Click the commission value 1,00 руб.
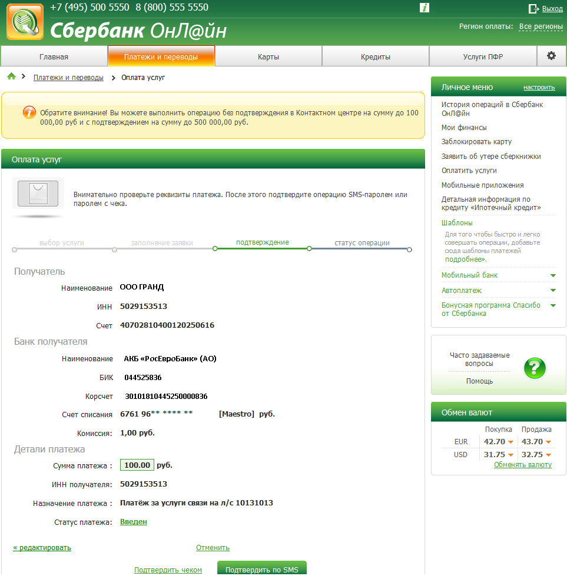Viewport: 567px width, 576px height. pos(138,432)
